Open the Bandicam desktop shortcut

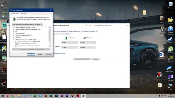[x=159, y=75]
